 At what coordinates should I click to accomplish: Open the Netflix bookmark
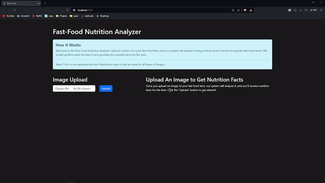pos(37,16)
